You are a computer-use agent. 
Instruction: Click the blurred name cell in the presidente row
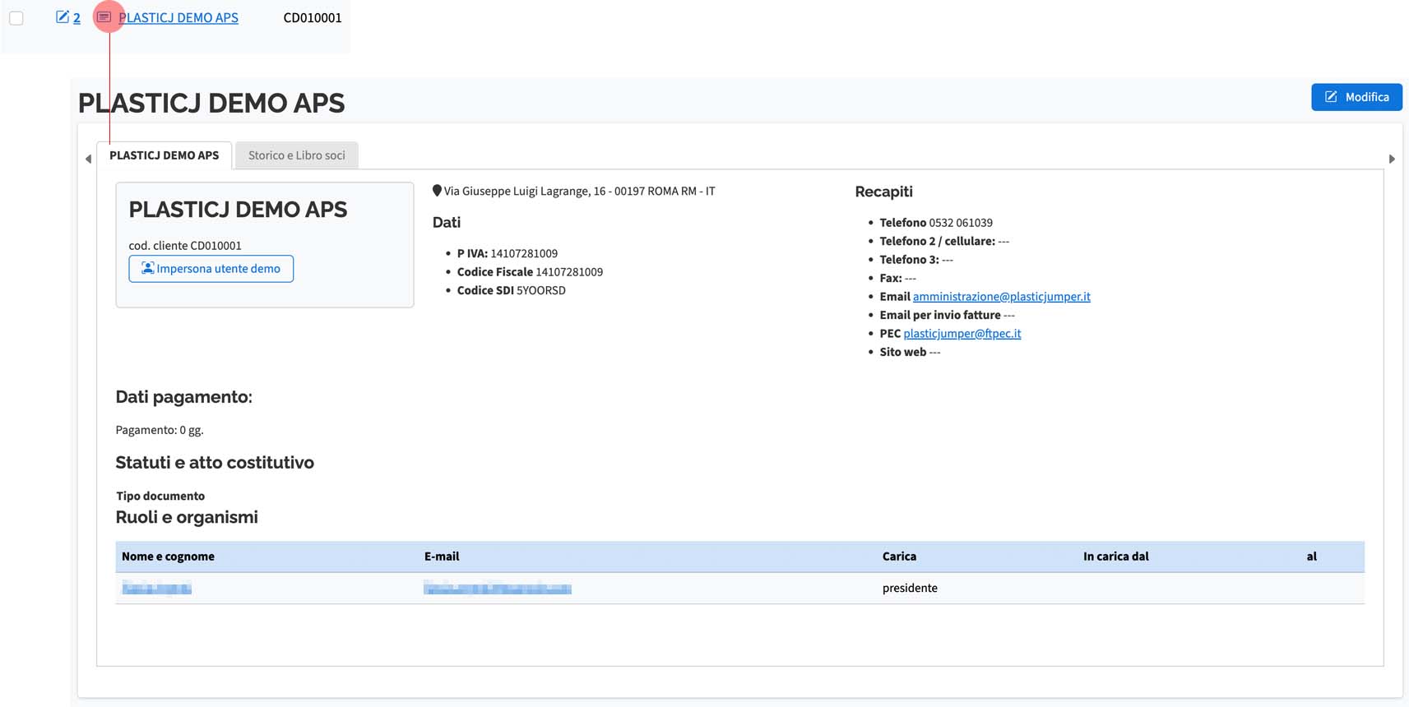tap(156, 588)
